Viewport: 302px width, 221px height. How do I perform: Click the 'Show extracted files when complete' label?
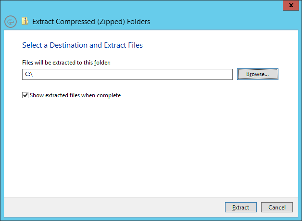pyautogui.click(x=75, y=95)
